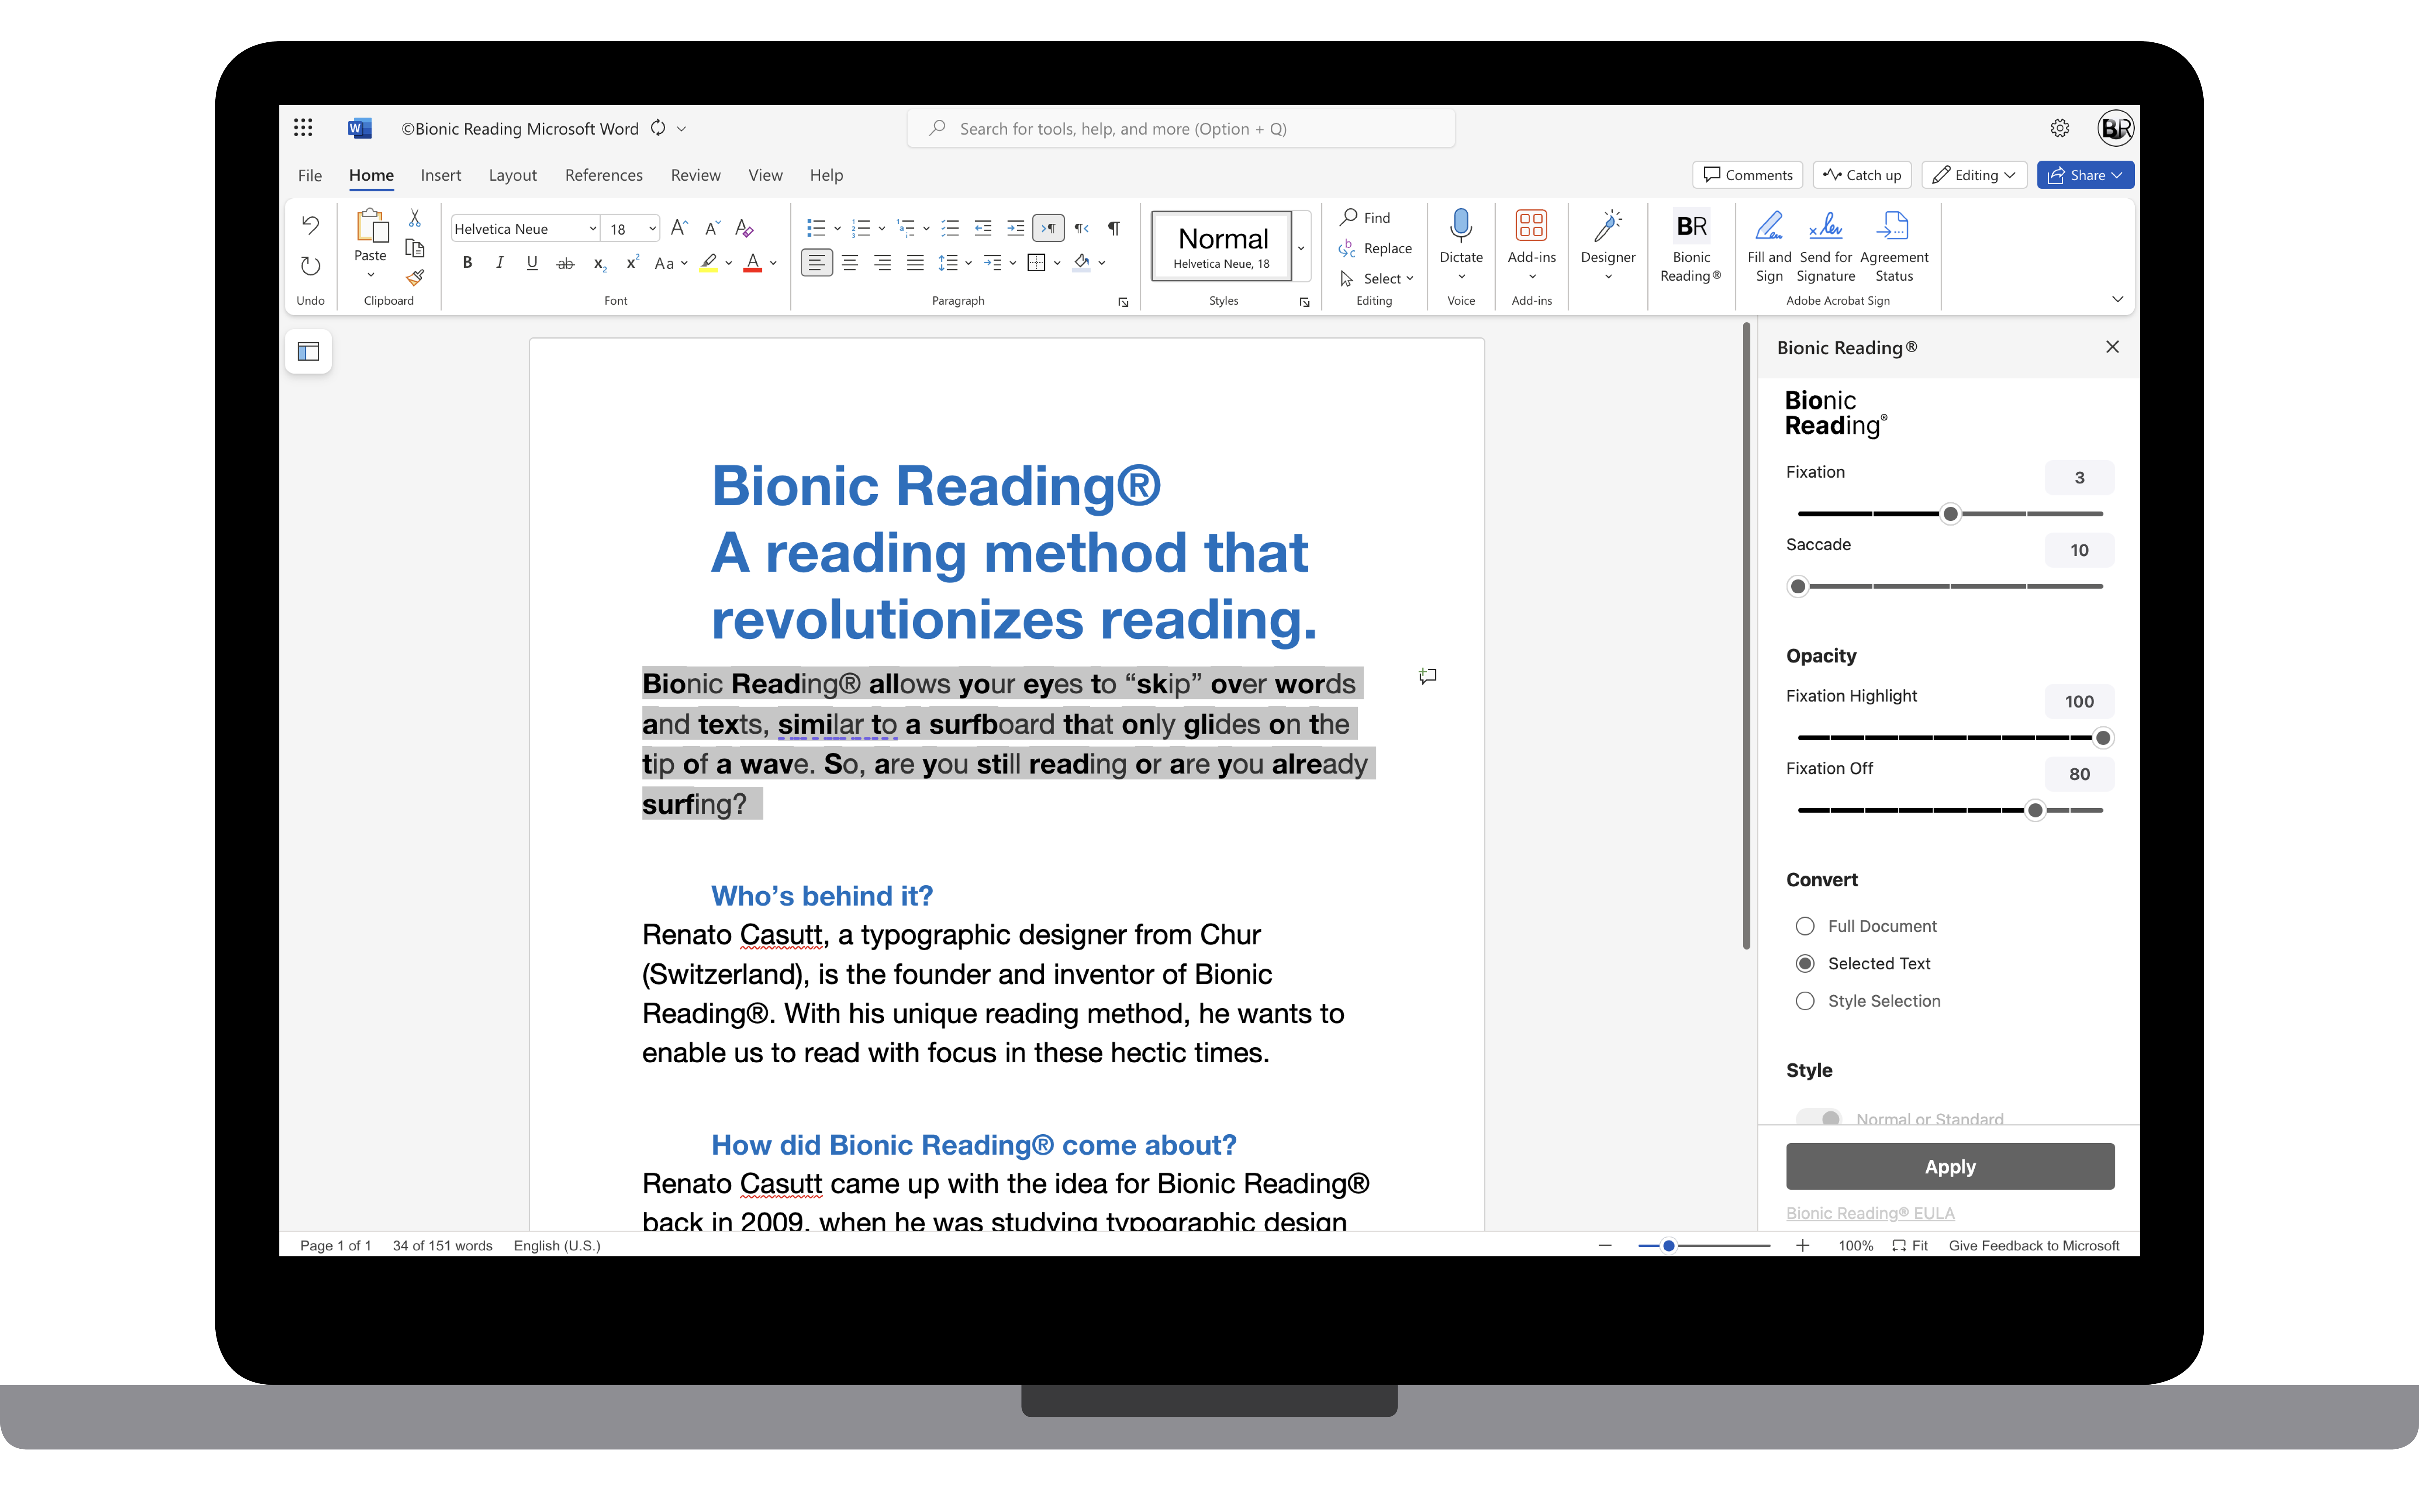Close the Bionic Reading panel
The height and width of the screenshot is (1512, 2419).
pyautogui.click(x=2112, y=347)
